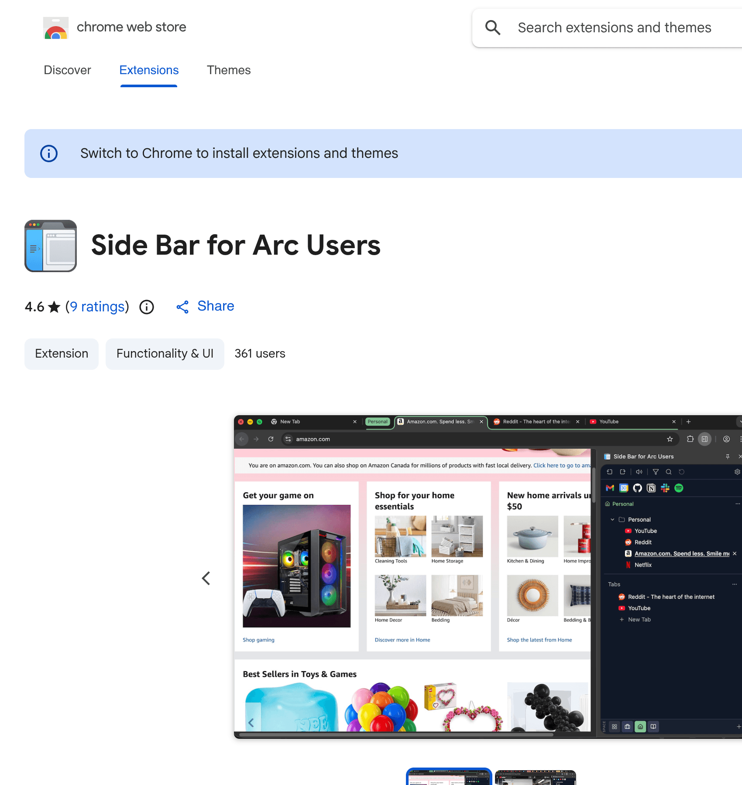742x785 pixels.
Task: Click the info icon in the blue banner
Action: point(49,154)
